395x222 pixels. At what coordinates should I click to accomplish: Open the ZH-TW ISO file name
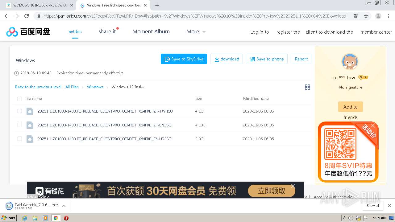105,111
